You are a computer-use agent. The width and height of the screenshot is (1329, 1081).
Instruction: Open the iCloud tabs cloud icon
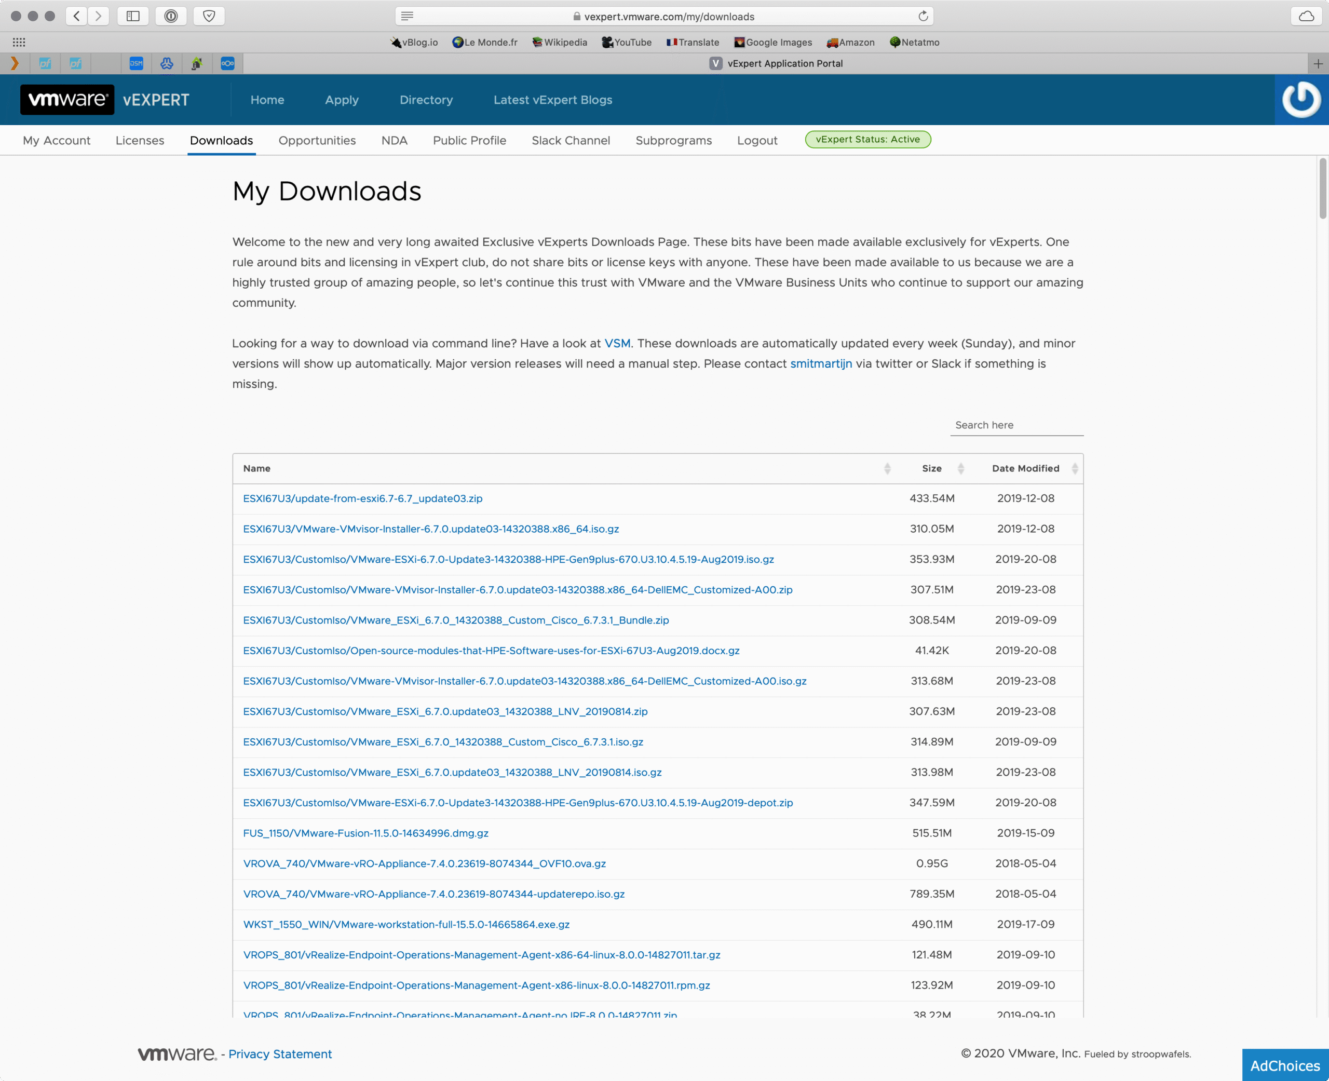[x=1306, y=16]
